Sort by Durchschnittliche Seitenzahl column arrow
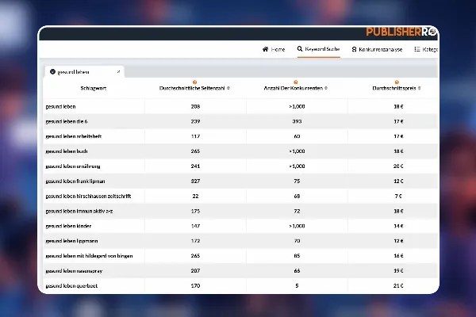476x317 pixels. tap(228, 88)
